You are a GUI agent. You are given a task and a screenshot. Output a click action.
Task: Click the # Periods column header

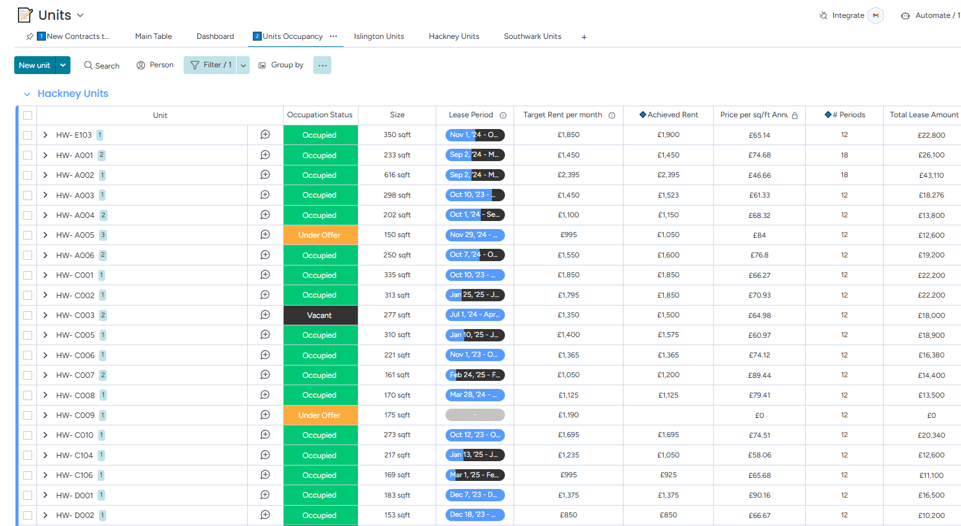coord(844,115)
